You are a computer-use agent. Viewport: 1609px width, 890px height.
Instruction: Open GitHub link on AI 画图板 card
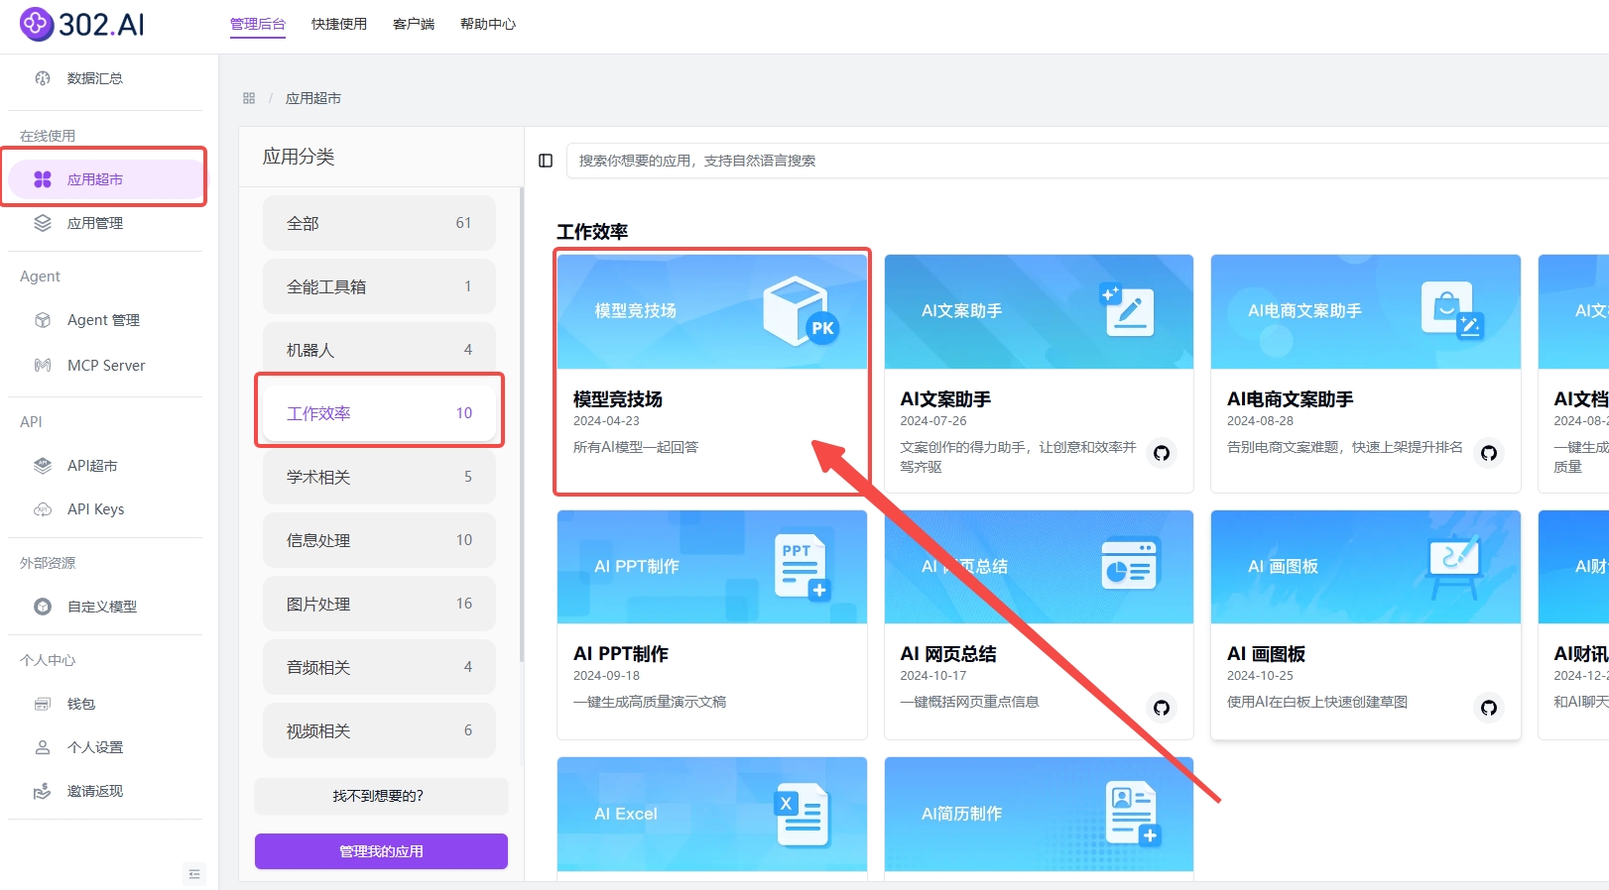tap(1489, 708)
